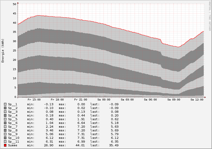The height and width of the screenshot is (149, 212).
Task: Click the Sa 12:00 time axis label
Action: click(x=197, y=100)
